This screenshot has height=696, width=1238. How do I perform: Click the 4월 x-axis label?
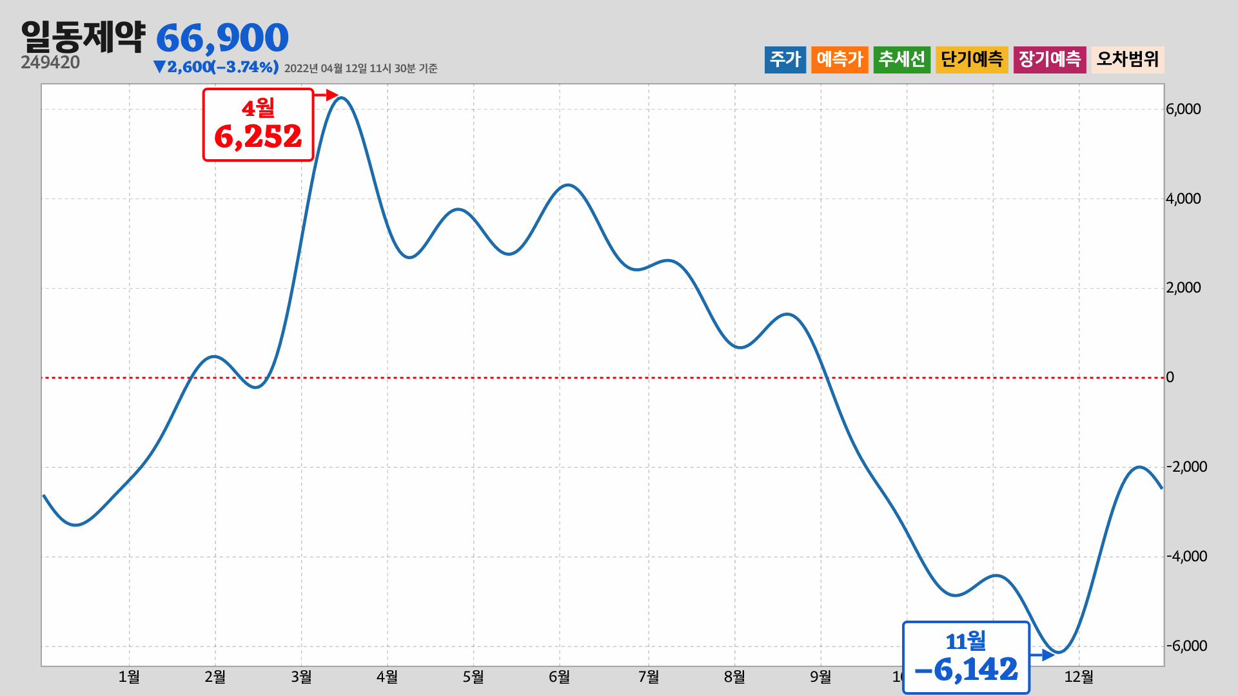[x=388, y=677]
